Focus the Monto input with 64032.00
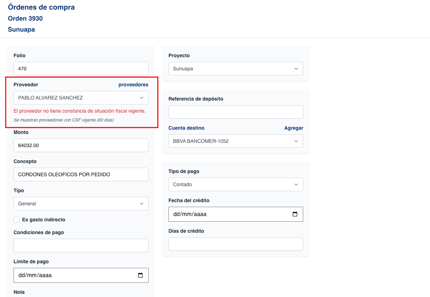Viewport: 430px width, 297px height. [81, 145]
